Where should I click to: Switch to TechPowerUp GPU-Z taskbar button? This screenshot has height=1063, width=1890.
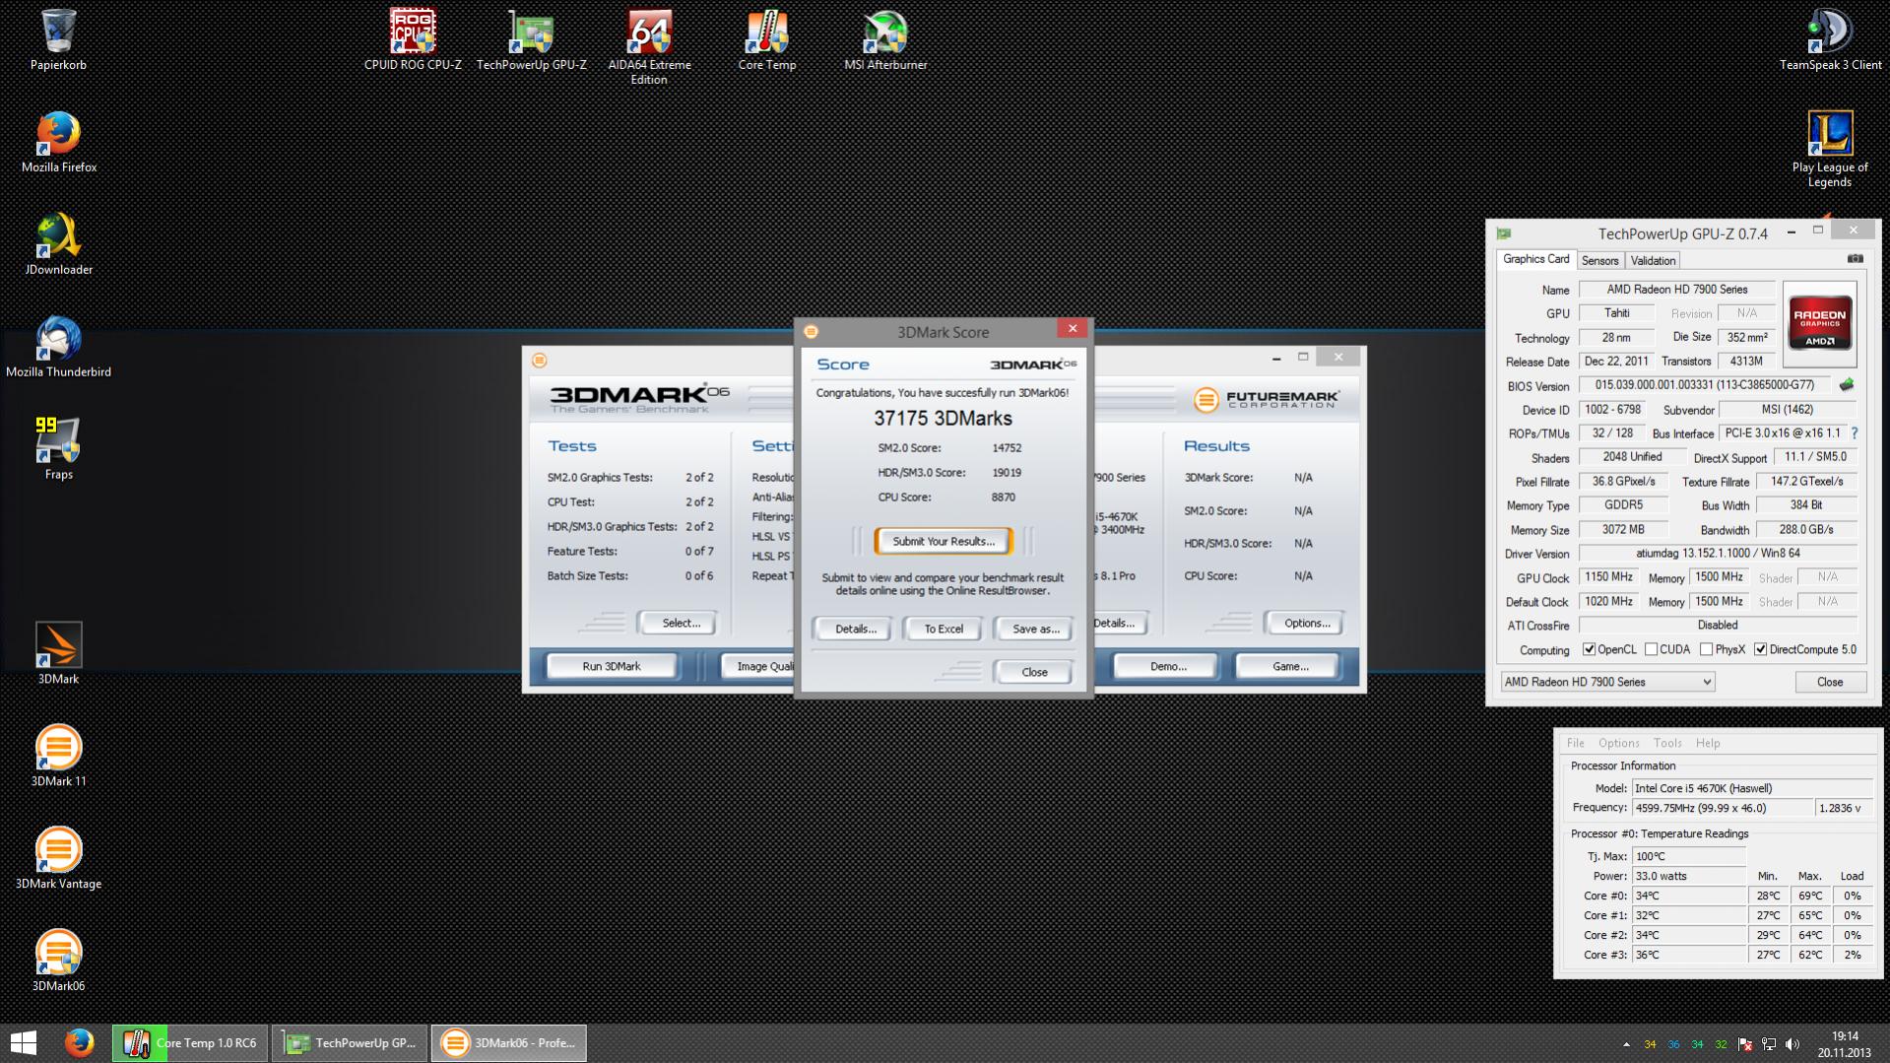pyautogui.click(x=351, y=1042)
